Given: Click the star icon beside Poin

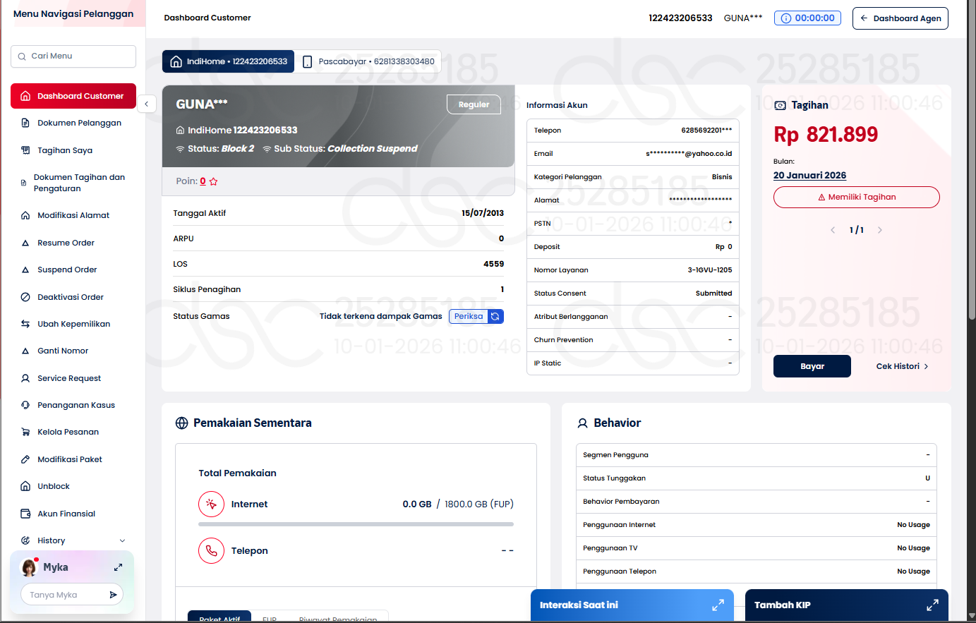Looking at the screenshot, I should [214, 181].
